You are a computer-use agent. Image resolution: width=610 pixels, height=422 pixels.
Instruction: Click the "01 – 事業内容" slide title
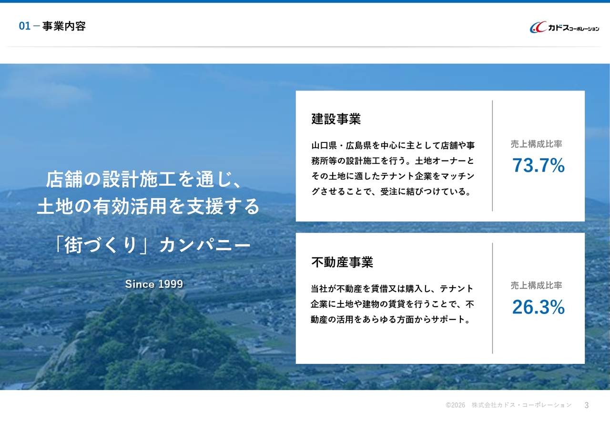pyautogui.click(x=52, y=26)
